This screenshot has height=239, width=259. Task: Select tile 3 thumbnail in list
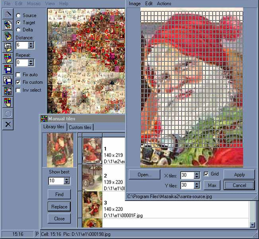tap(92, 205)
